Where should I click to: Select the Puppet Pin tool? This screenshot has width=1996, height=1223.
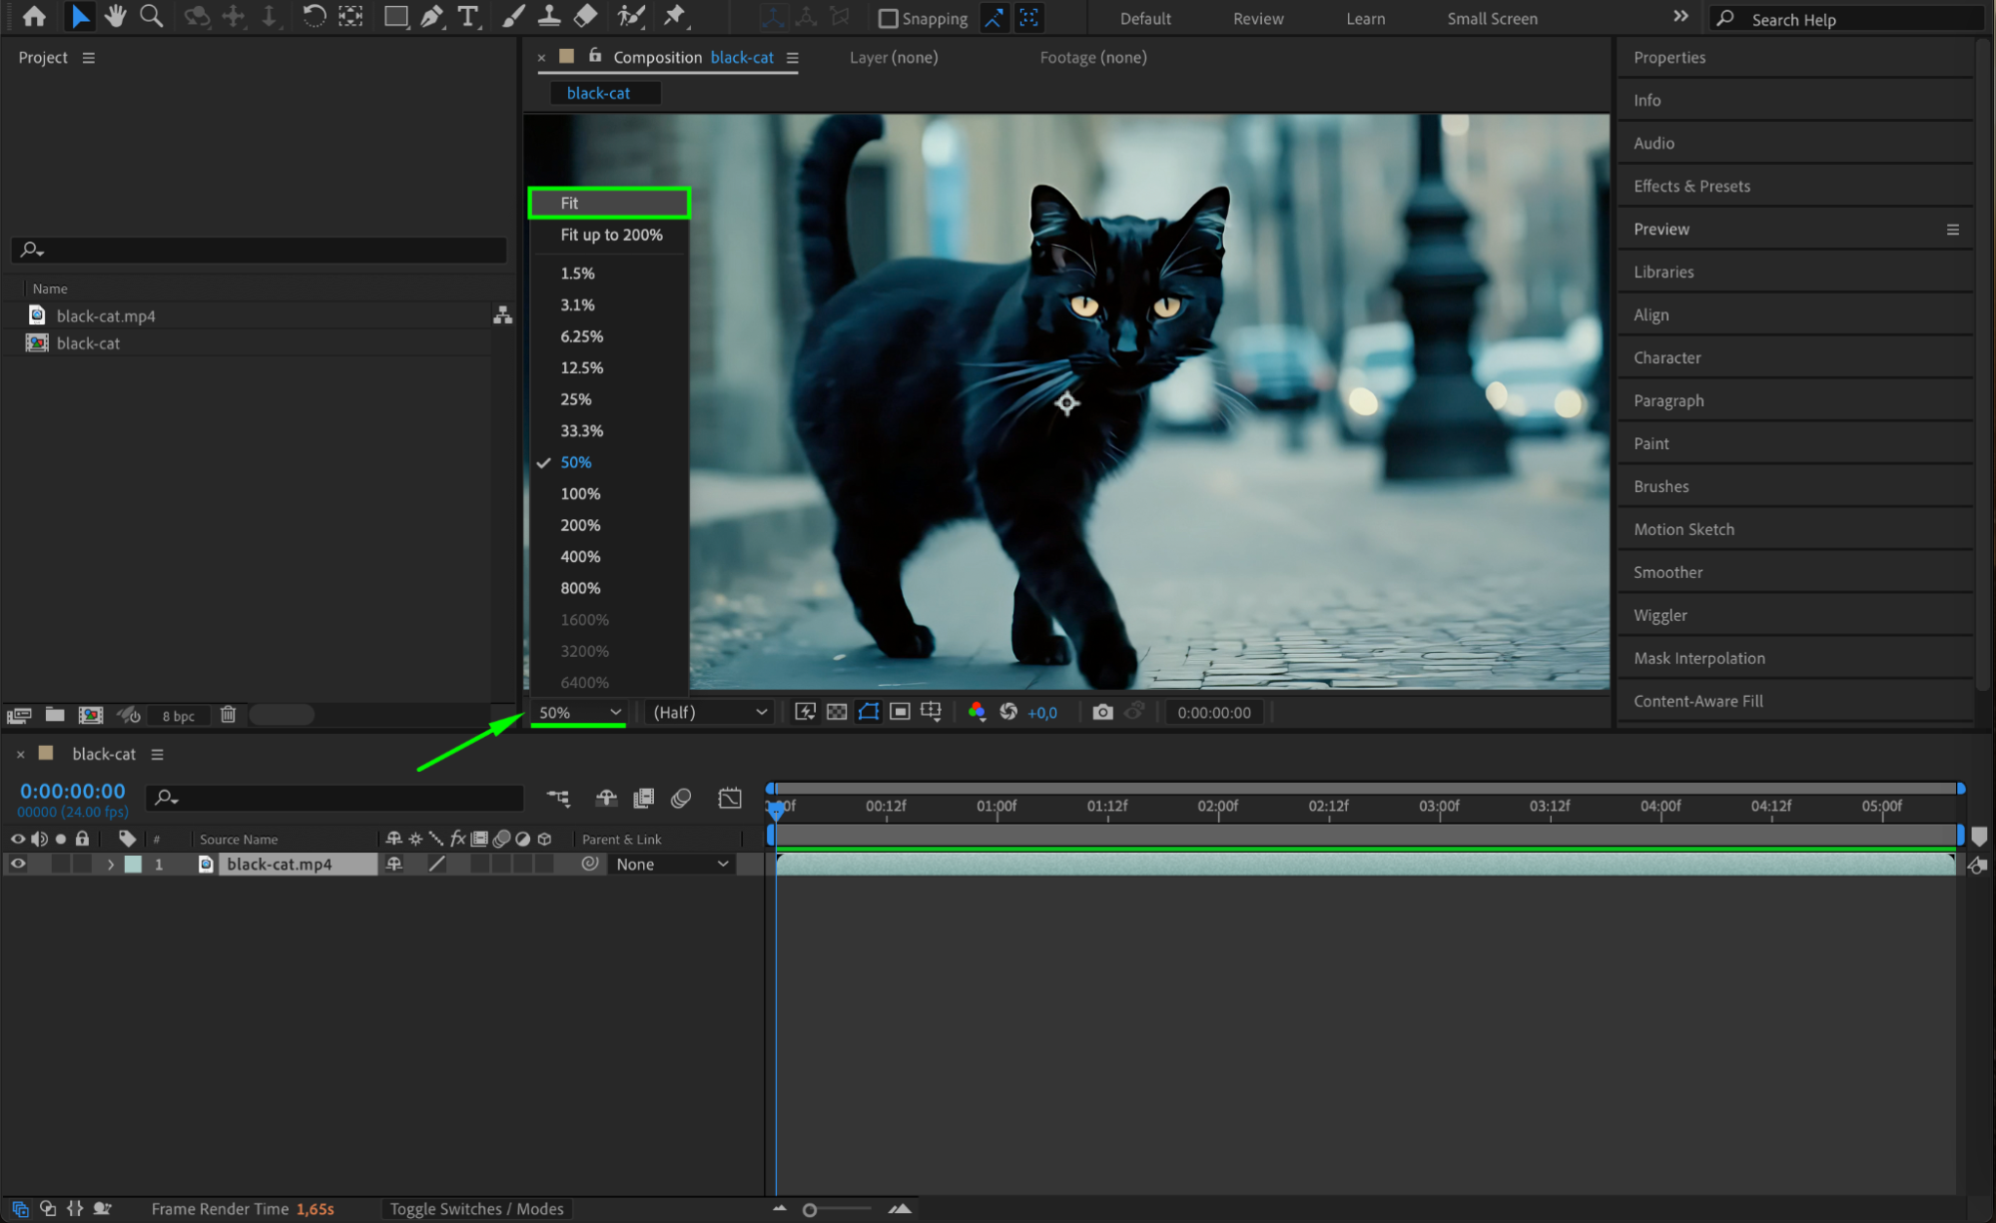tap(675, 16)
